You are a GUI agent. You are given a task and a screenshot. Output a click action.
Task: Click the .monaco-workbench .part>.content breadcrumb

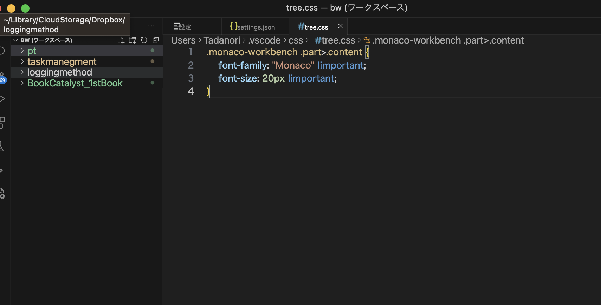(448, 40)
